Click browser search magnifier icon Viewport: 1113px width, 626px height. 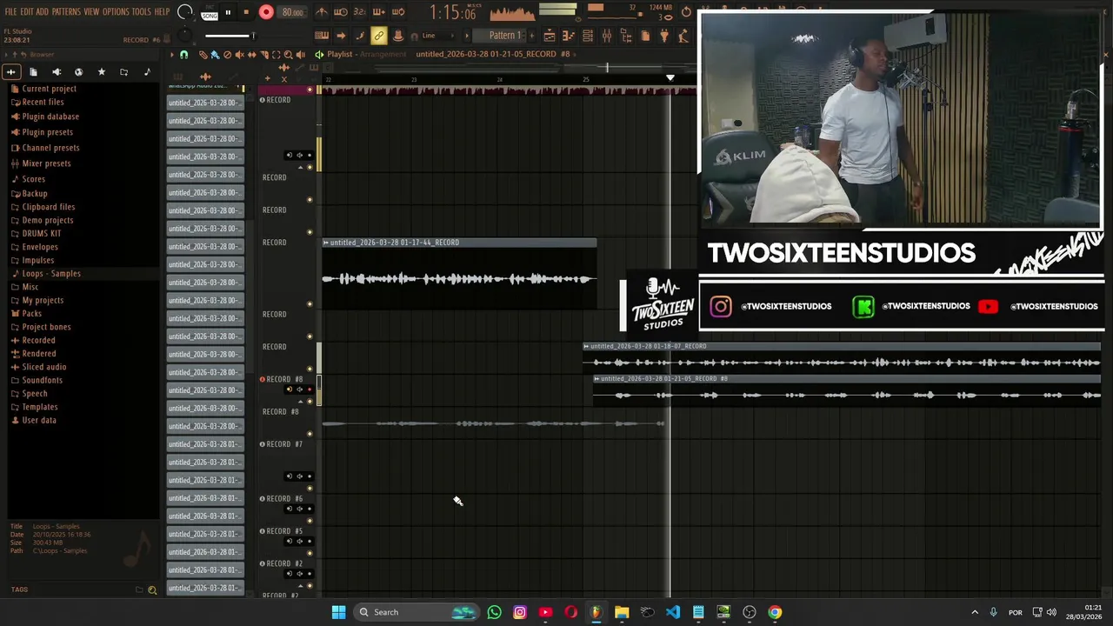(x=152, y=590)
